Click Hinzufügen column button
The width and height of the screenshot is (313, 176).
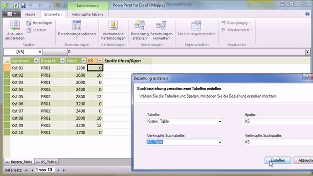click(x=39, y=23)
